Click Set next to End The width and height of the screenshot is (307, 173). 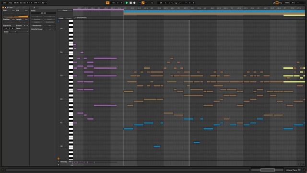(26, 10)
